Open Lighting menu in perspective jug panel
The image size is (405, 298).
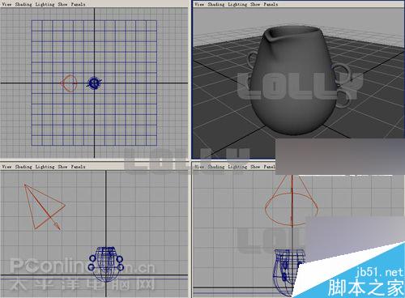pos(237,4)
